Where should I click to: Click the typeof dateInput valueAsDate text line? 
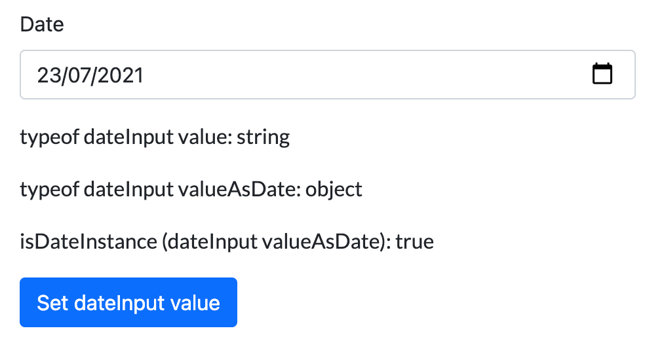(x=191, y=190)
